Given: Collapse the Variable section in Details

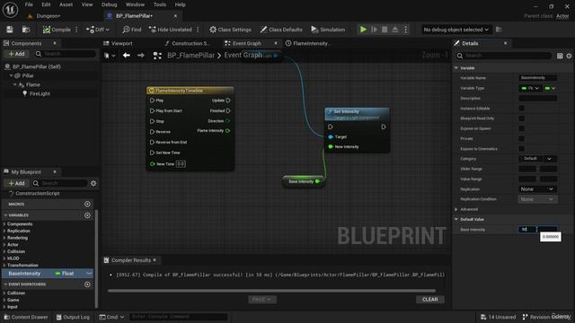Looking at the screenshot, I should 456,68.
